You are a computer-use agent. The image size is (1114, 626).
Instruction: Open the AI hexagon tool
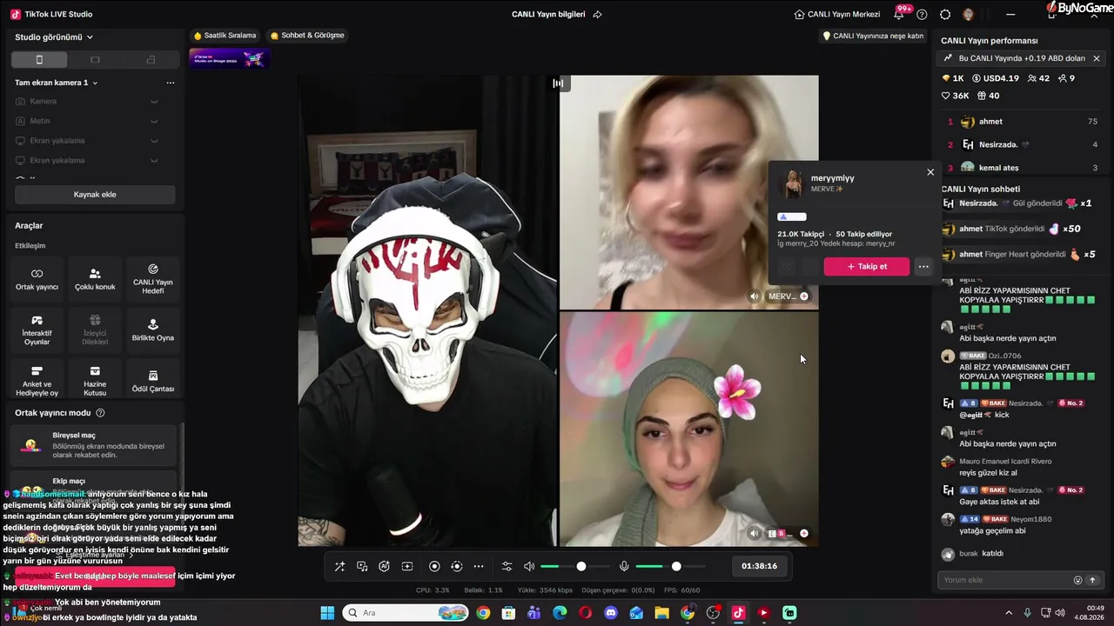point(384,566)
